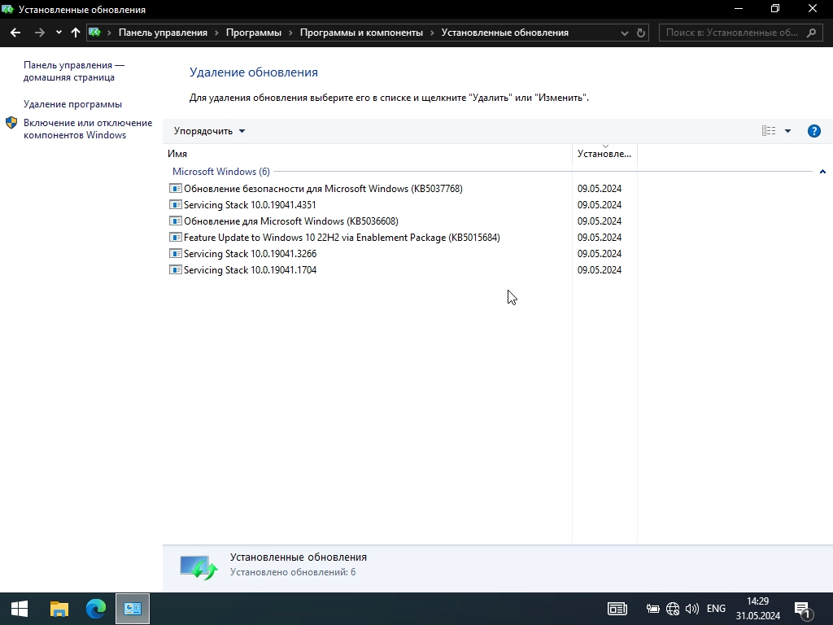
Task: Click install date of KB5037768 row
Action: [600, 189]
